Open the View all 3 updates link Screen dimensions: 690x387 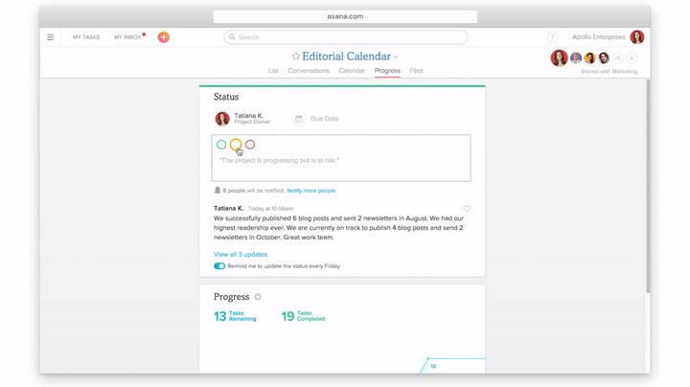pyautogui.click(x=241, y=254)
